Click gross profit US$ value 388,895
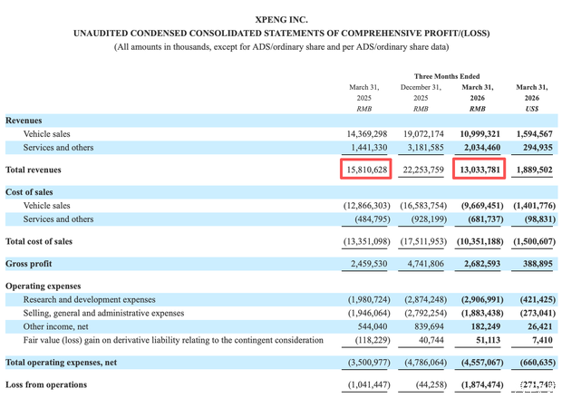This screenshot has height=398, width=562. pos(538,264)
